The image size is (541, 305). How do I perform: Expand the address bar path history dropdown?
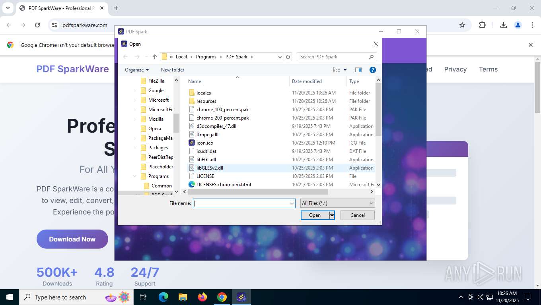click(280, 57)
